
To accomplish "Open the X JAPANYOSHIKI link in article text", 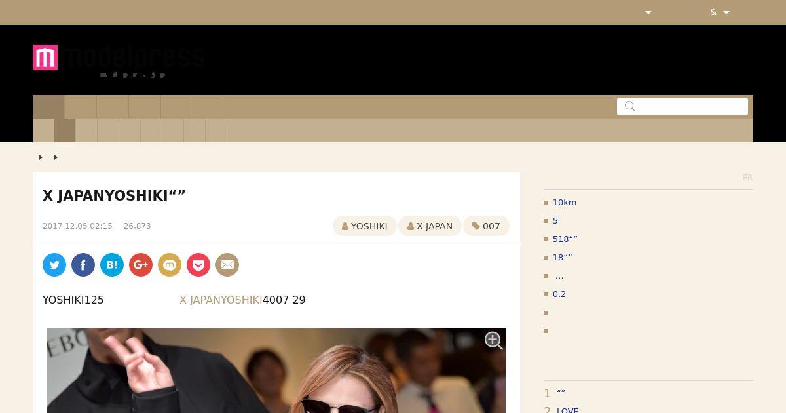I will [x=221, y=300].
